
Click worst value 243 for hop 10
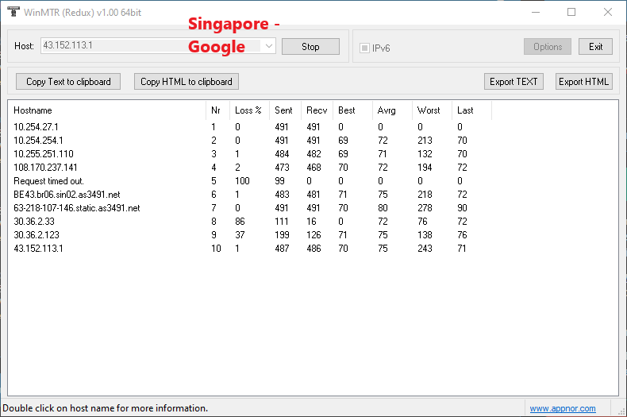click(425, 249)
